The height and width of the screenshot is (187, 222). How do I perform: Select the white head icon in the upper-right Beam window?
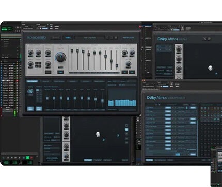pos(210,68)
